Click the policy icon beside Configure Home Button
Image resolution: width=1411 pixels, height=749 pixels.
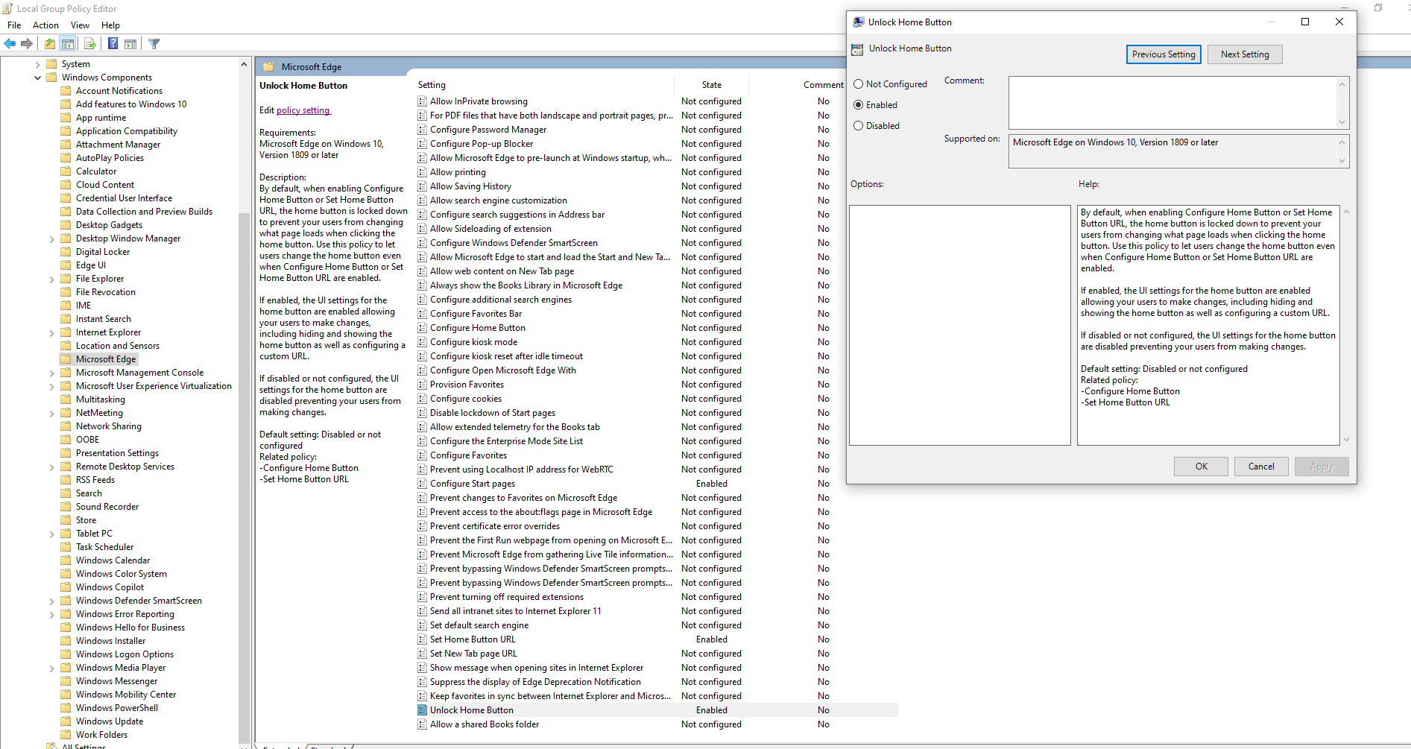[x=423, y=328]
